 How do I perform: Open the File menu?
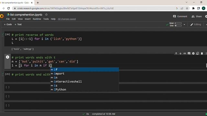point(8,19)
